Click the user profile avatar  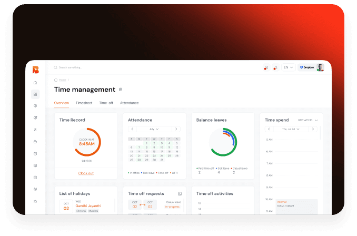320,67
